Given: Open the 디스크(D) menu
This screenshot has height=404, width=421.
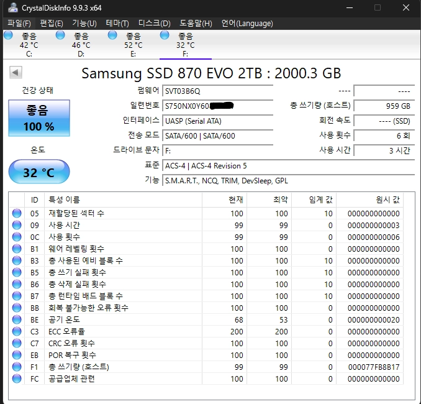Looking at the screenshot, I should tap(154, 24).
